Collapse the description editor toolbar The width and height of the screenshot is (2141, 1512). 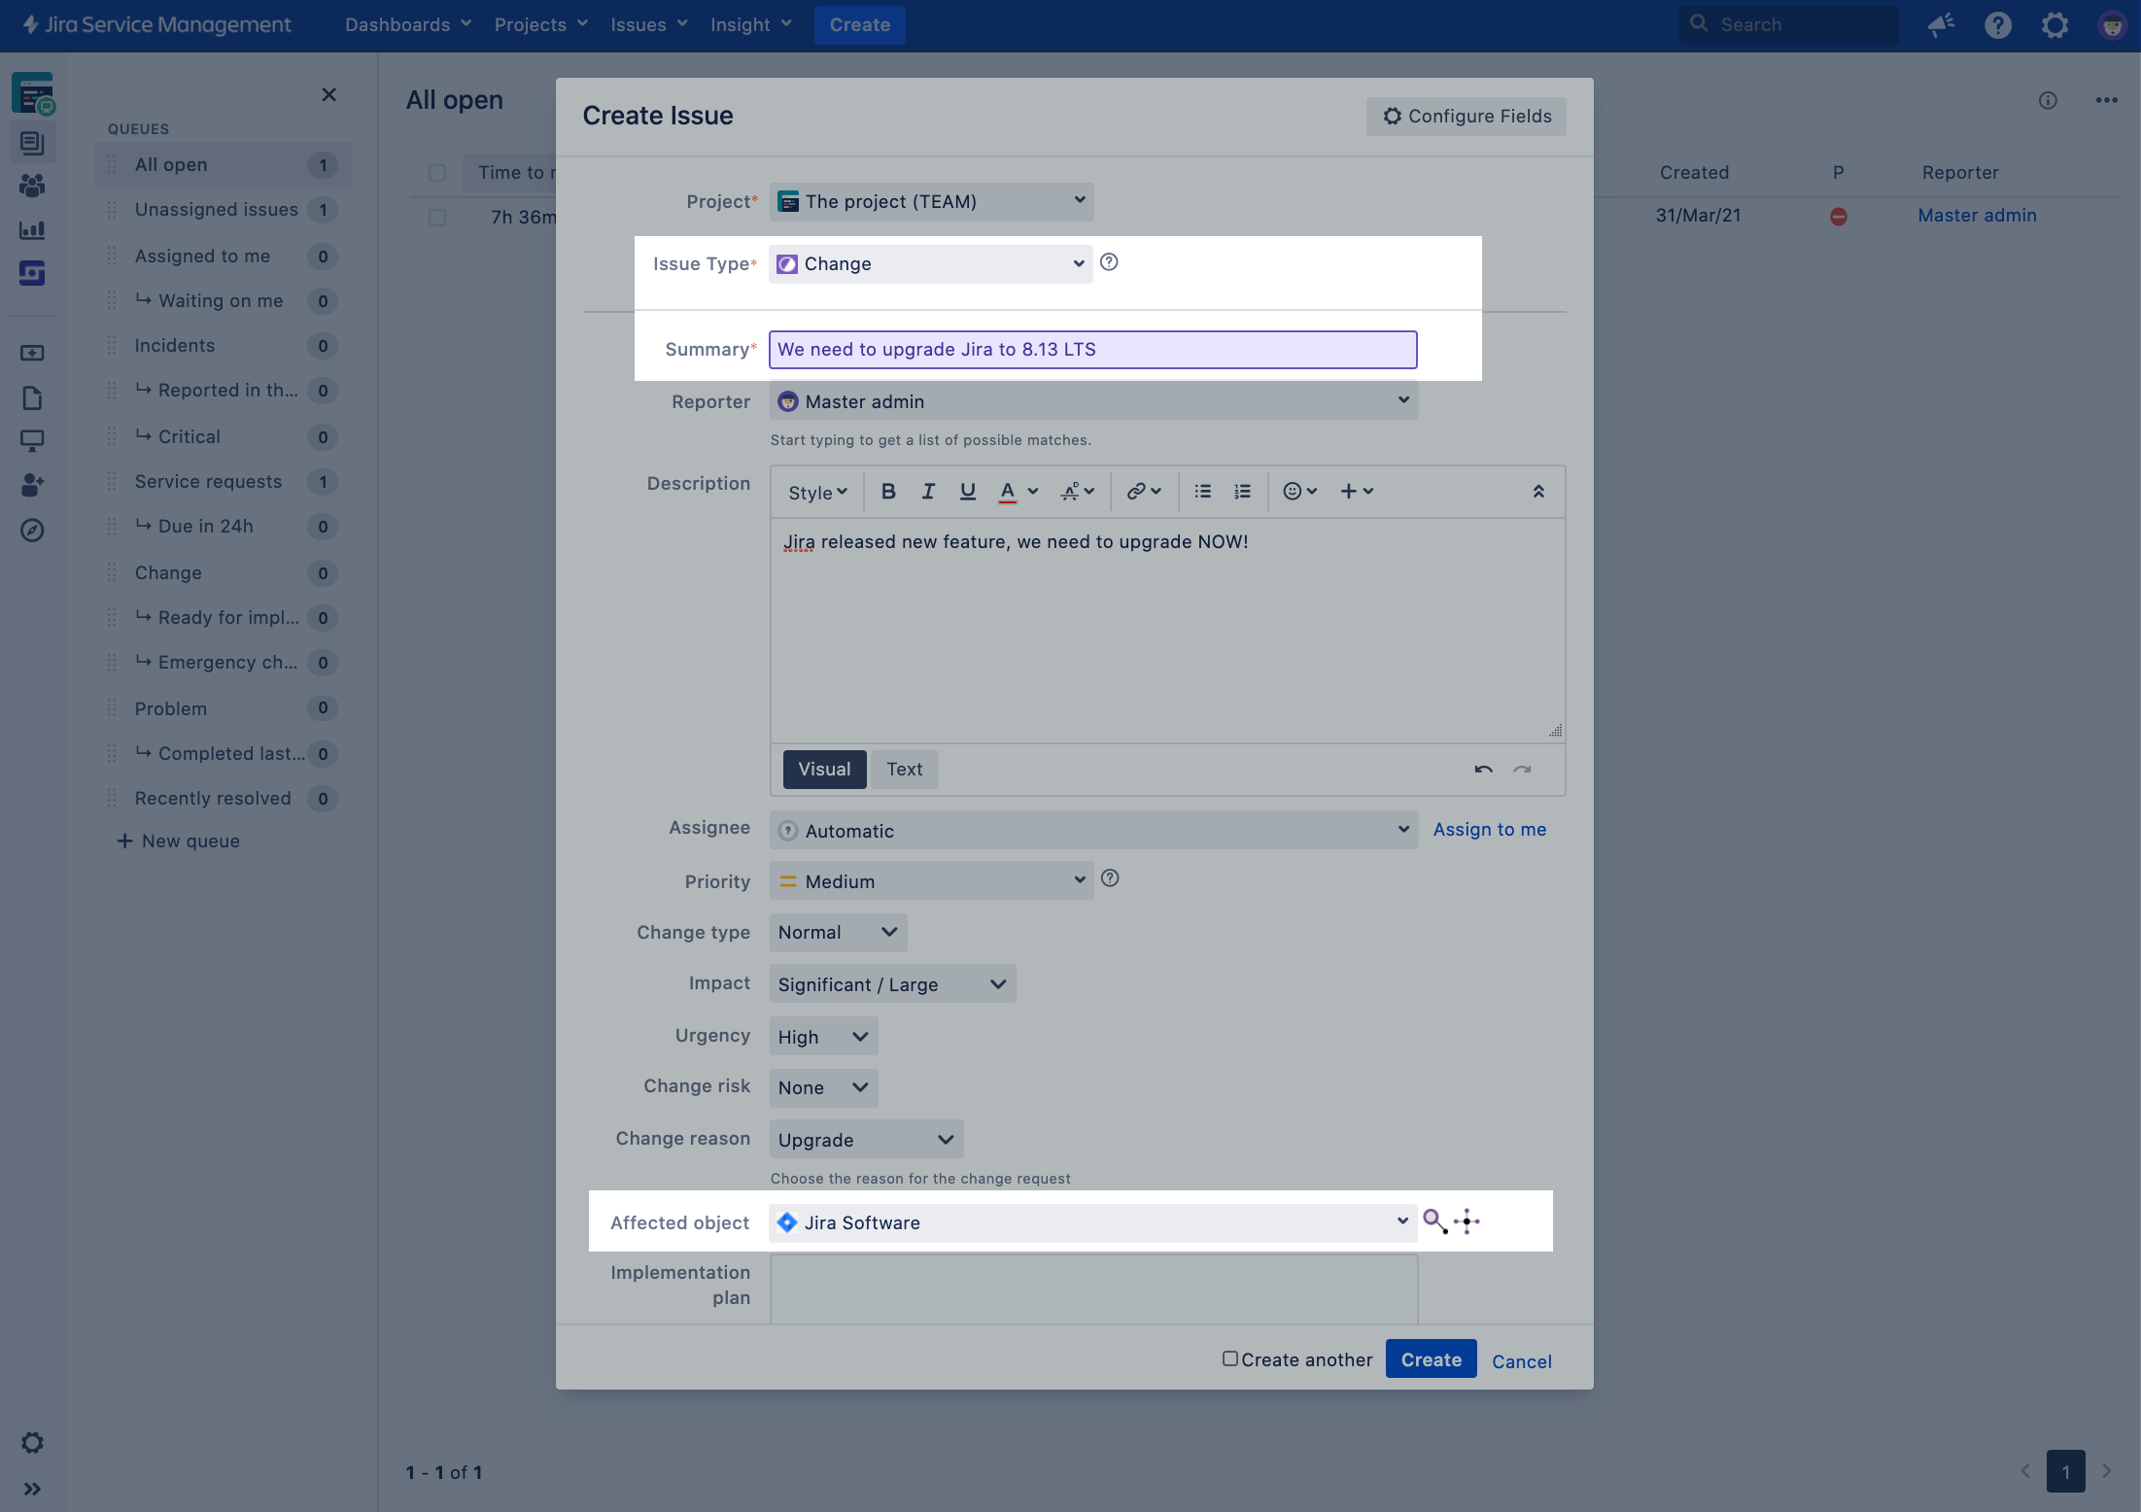pyautogui.click(x=1538, y=492)
